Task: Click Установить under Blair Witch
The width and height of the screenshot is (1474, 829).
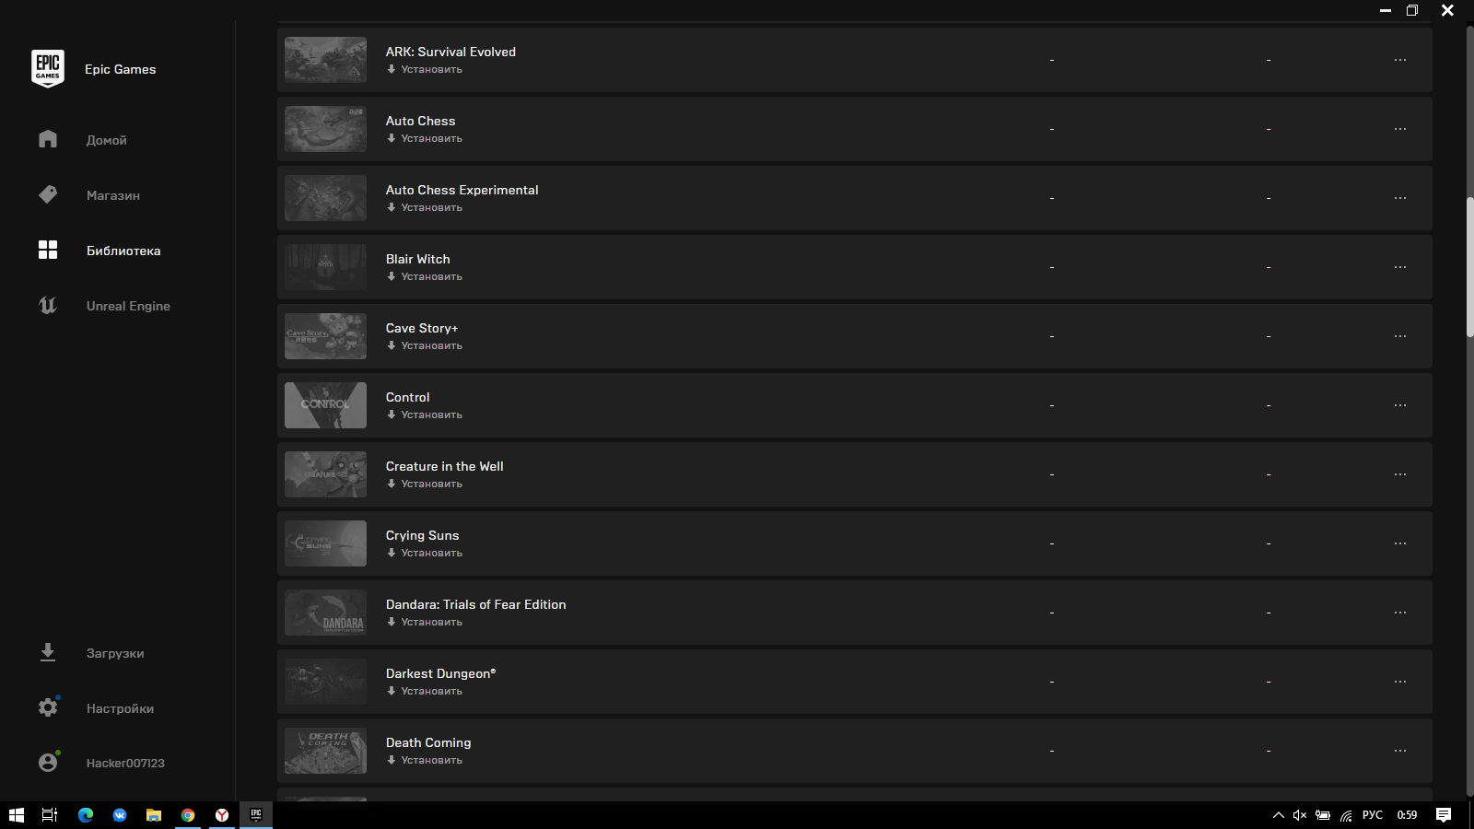Action: (425, 276)
